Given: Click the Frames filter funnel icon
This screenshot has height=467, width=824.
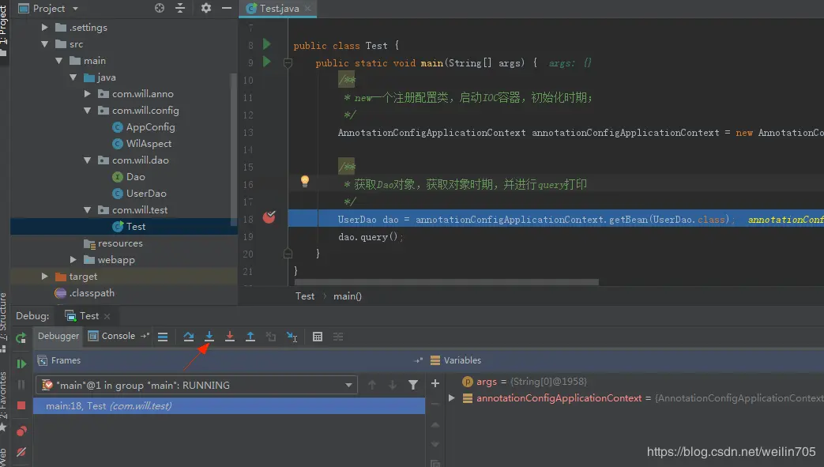Looking at the screenshot, I should 413,385.
